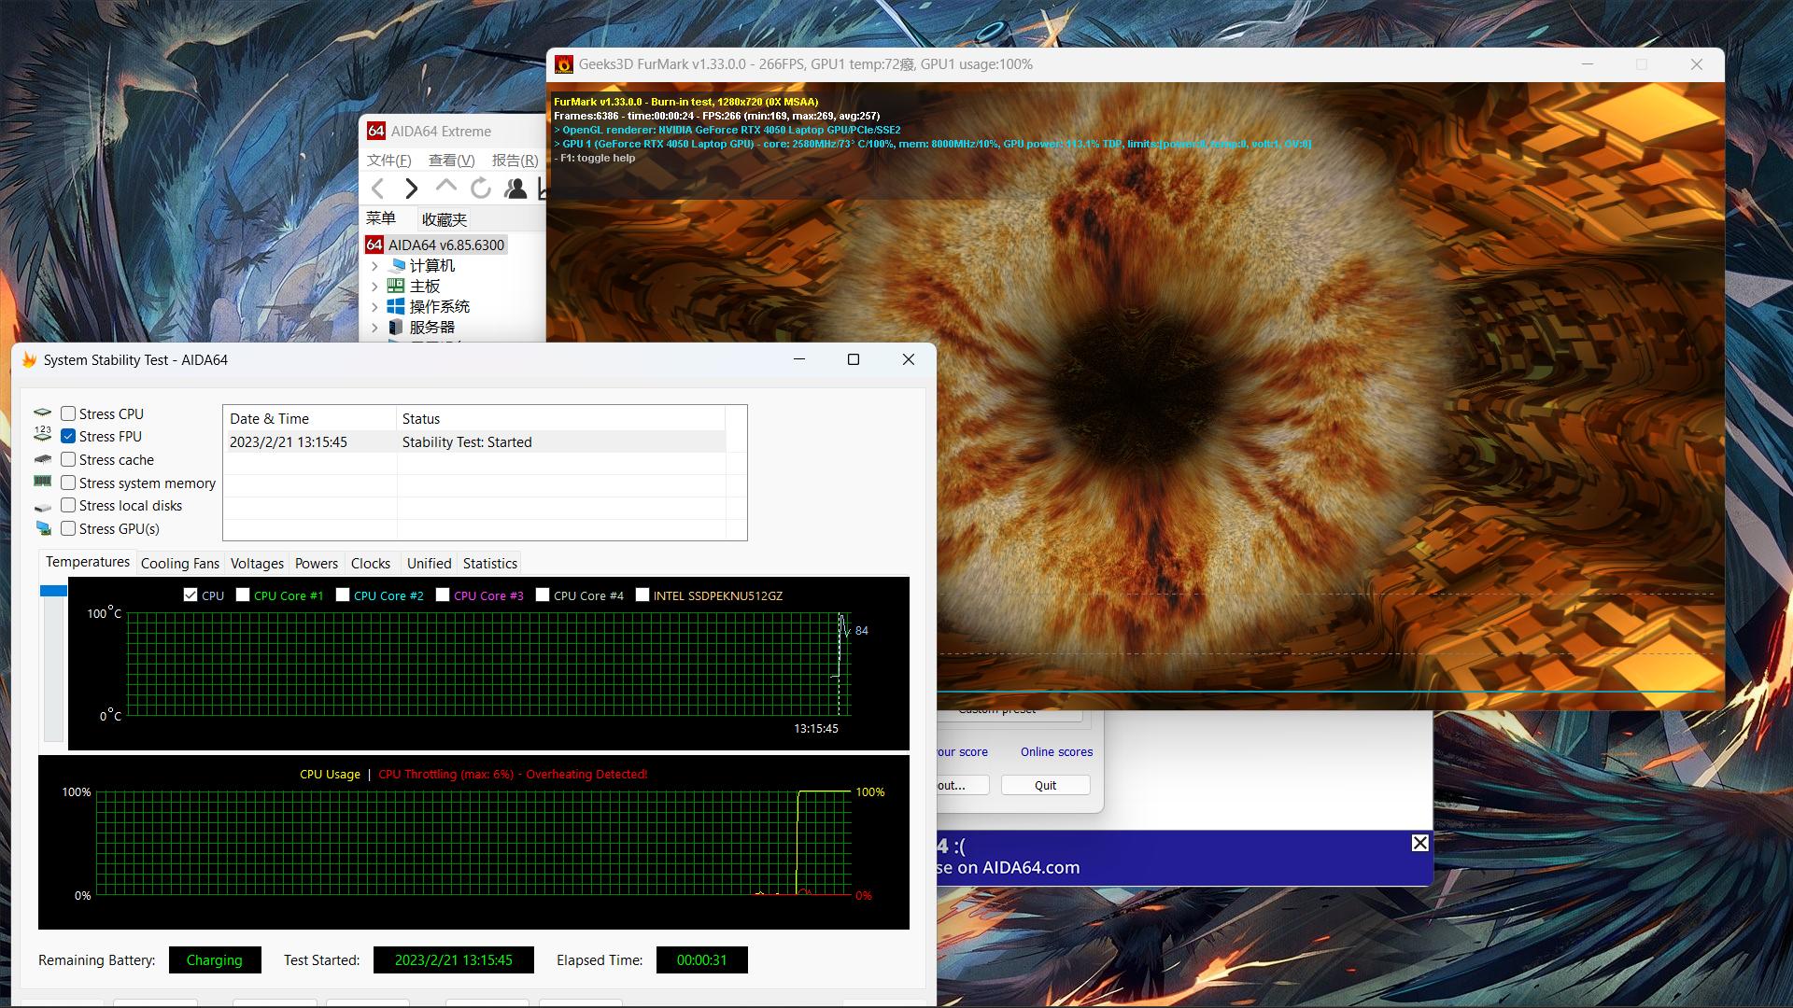The height and width of the screenshot is (1008, 1793).
Task: Enable the Stress CPU checkbox
Action: (68, 413)
